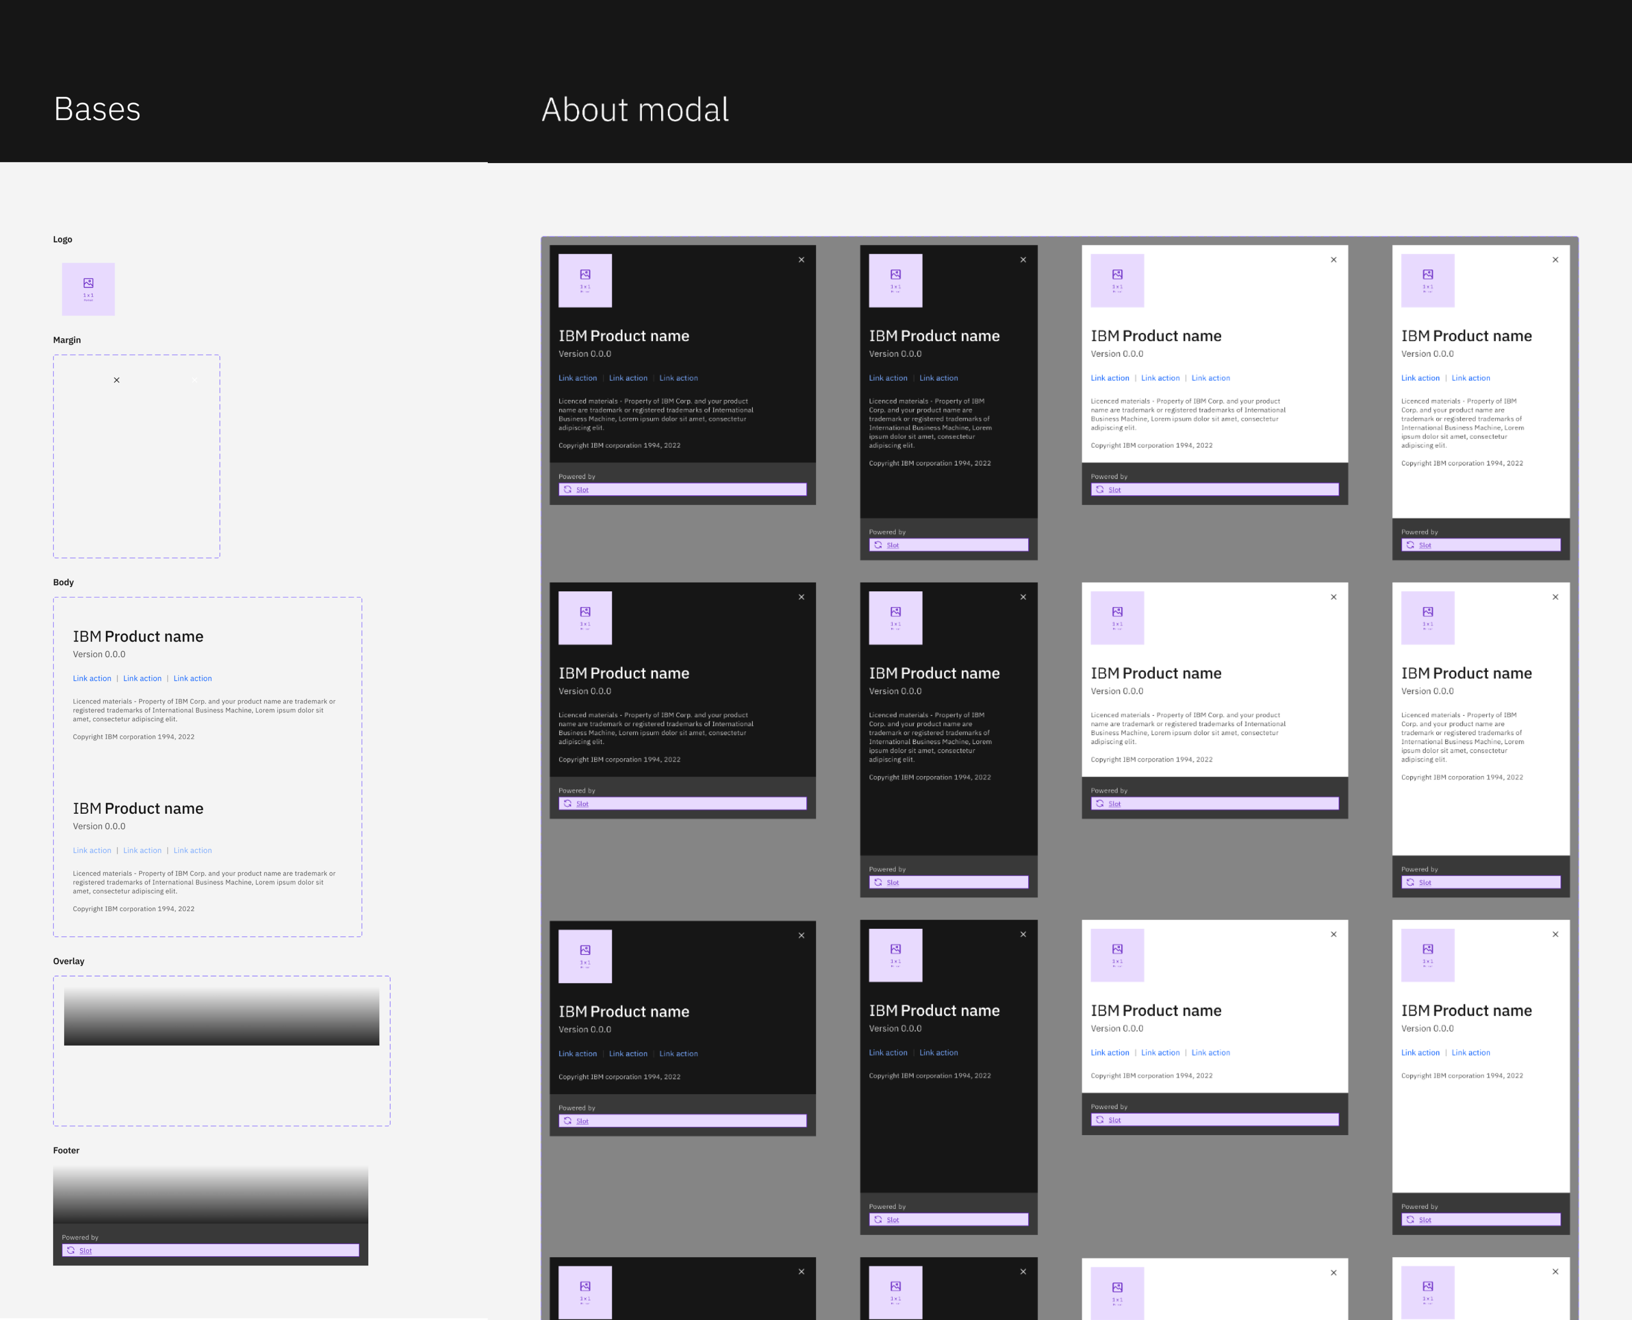Select the logo placeholder in the dark narrow modal with links and licence
This screenshot has height=1320, width=1632.
895,280
